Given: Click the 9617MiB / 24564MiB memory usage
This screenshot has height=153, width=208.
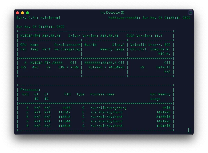Looking at the screenshot, I should pos(106,67).
